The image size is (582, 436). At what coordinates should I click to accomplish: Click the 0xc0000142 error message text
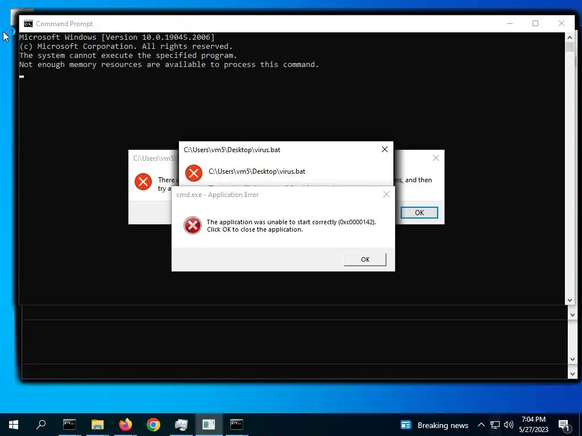[x=292, y=225]
